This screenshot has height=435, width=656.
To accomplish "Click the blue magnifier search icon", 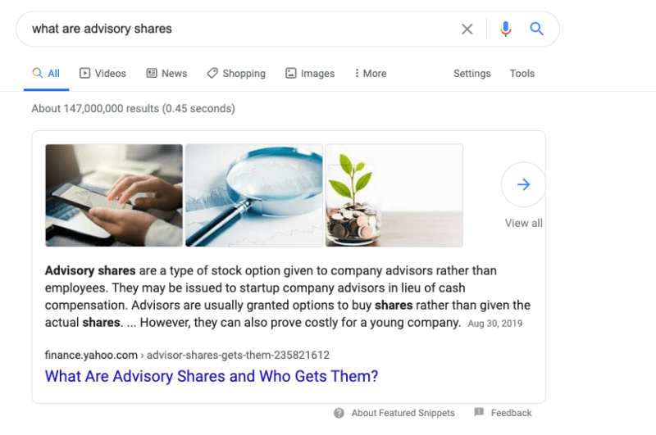I will point(537,29).
